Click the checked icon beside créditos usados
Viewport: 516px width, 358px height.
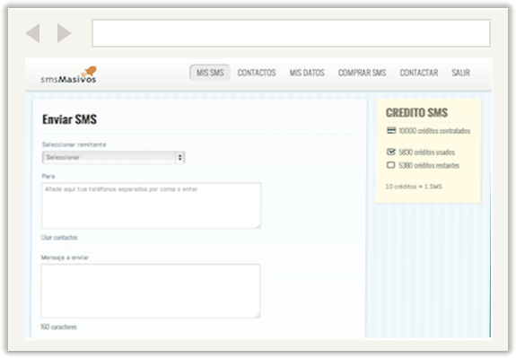pos(391,152)
